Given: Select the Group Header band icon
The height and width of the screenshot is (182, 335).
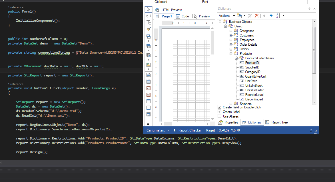Looking at the screenshot, I should (148, 101).
